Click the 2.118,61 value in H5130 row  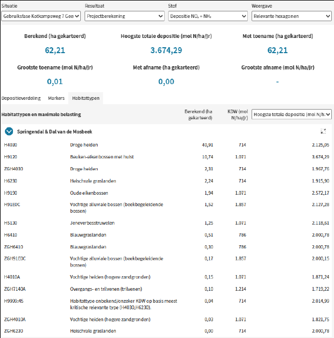point(320,223)
